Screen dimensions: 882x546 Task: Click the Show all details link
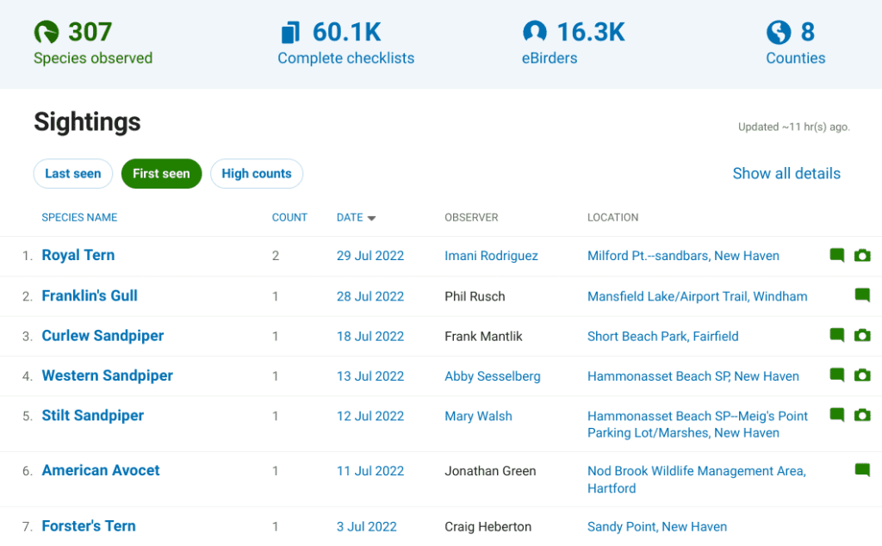(786, 174)
